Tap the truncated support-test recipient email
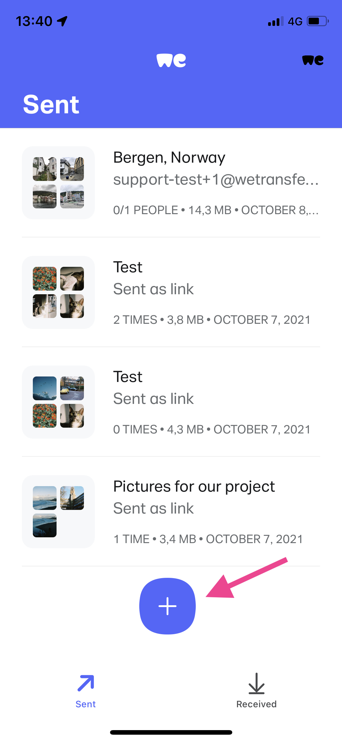Viewport: 342px width, 742px height. click(x=216, y=180)
